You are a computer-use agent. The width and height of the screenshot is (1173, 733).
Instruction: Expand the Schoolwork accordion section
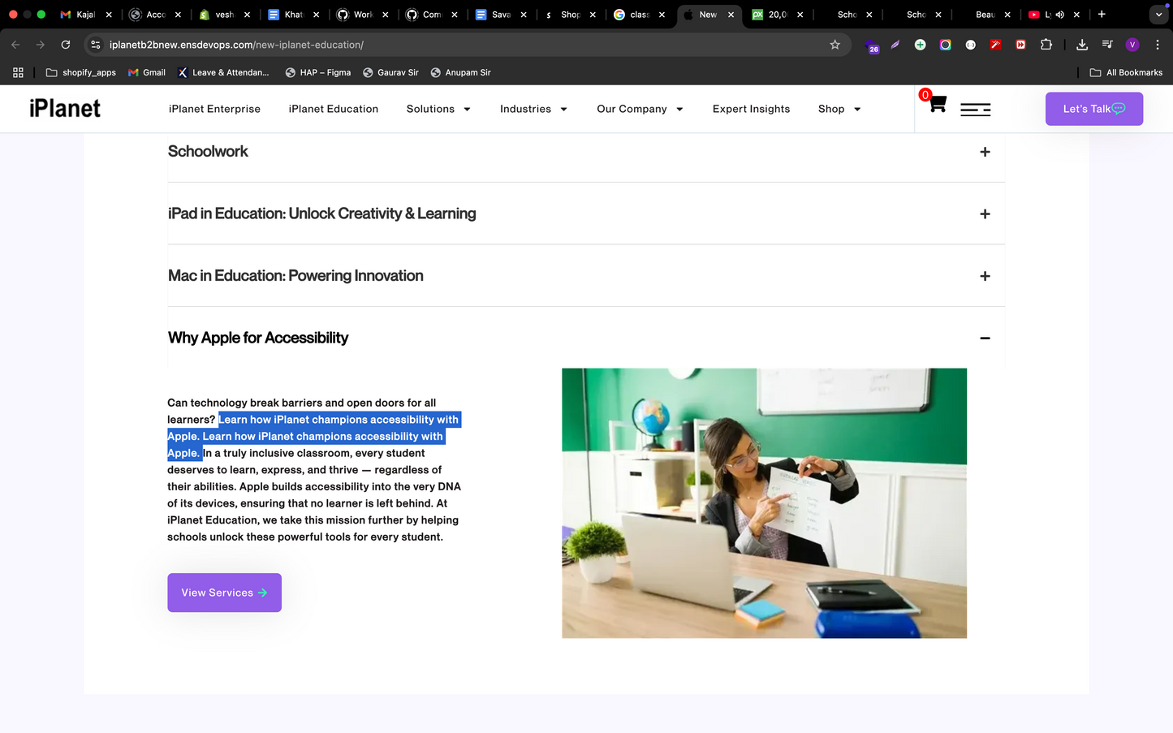pyautogui.click(x=586, y=152)
